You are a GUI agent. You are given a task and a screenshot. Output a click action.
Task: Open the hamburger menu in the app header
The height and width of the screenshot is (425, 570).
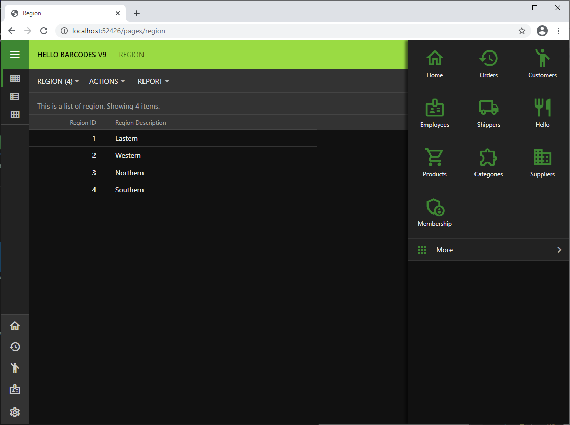click(x=15, y=55)
